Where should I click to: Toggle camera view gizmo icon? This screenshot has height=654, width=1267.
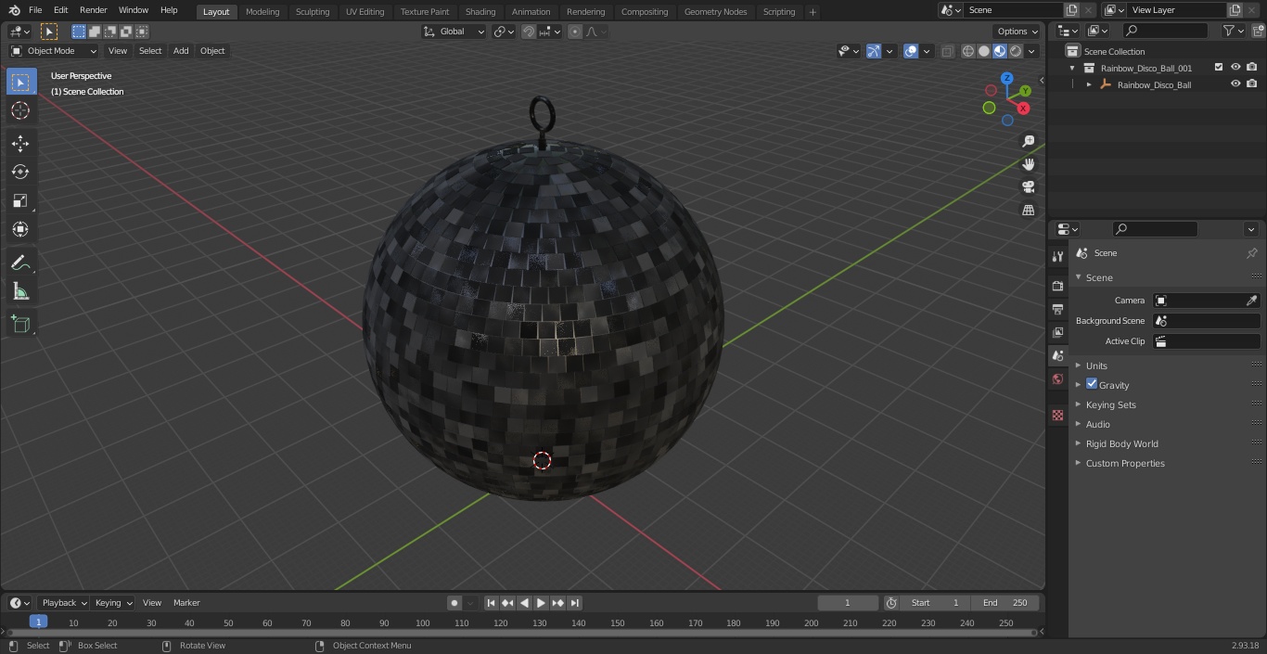[x=1028, y=186]
